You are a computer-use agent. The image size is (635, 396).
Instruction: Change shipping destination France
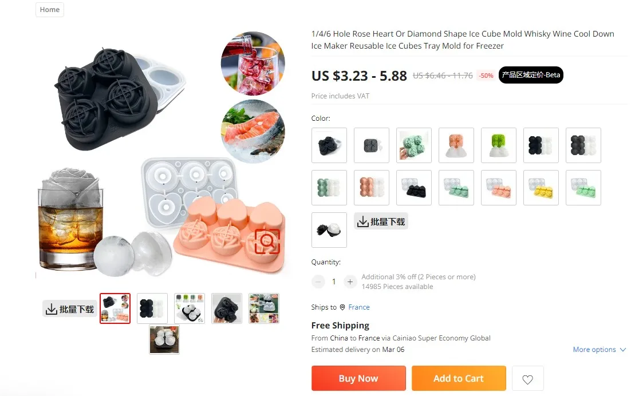point(359,307)
